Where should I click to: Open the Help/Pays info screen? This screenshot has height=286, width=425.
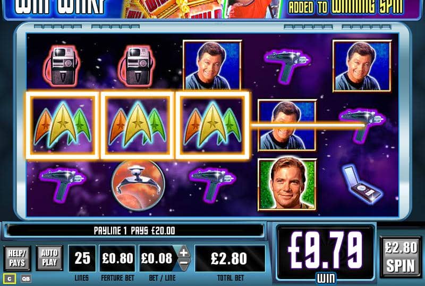click(17, 258)
